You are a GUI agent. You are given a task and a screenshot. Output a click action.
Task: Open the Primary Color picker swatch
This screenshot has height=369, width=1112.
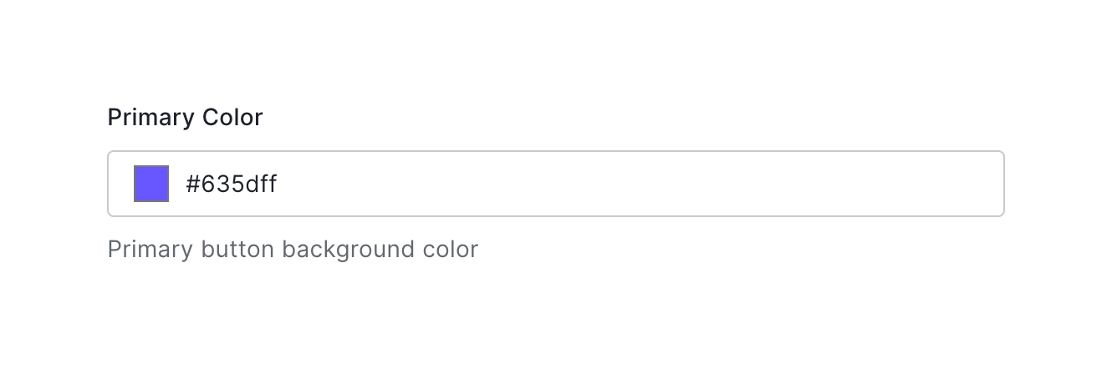pos(151,184)
